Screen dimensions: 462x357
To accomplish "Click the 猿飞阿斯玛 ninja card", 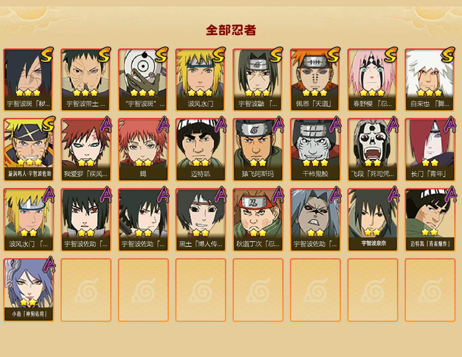I will click(258, 150).
